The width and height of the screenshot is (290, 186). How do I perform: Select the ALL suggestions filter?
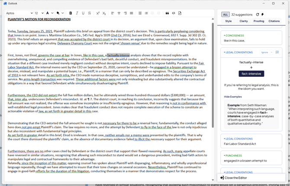pyautogui.click(x=225, y=14)
